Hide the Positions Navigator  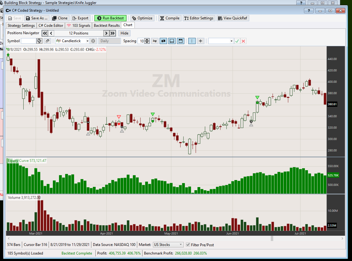tap(124, 33)
